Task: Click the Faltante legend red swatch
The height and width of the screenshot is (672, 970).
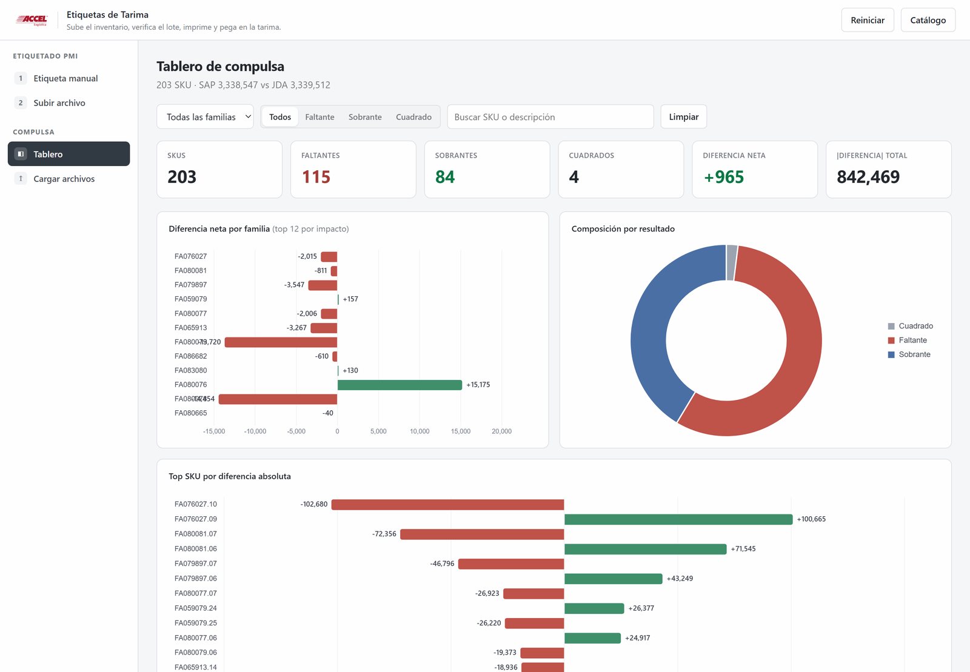Action: (x=891, y=341)
